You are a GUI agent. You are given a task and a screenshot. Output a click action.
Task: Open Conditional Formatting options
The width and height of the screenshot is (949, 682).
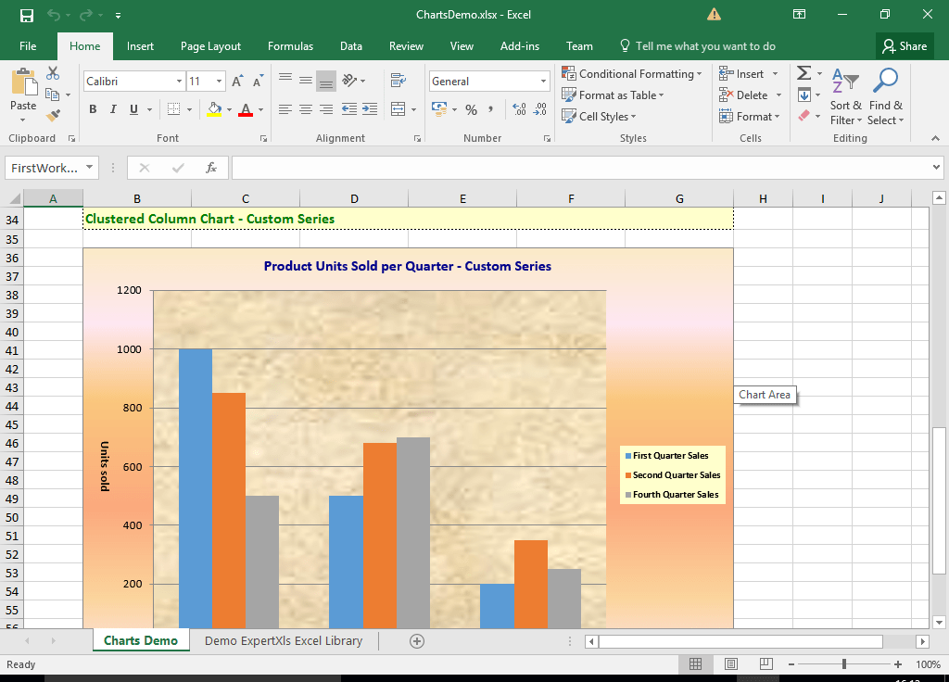(632, 73)
